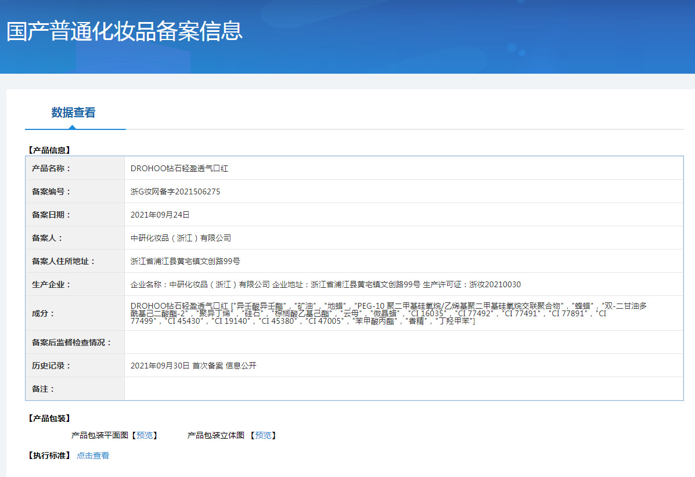The image size is (695, 477).
Task: Click the 备注 label
Action: 43,389
